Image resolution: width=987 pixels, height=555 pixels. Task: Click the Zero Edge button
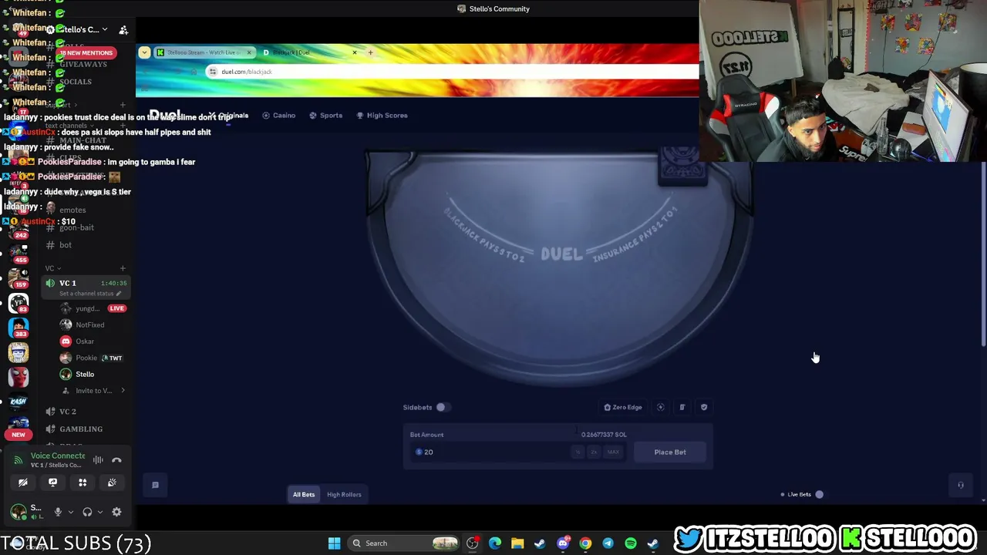623,407
